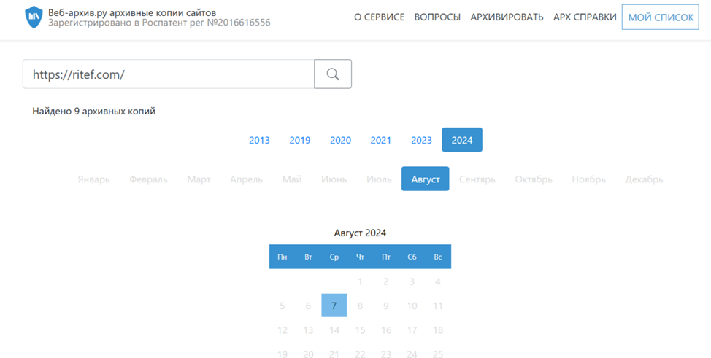Viewport: 711px width, 358px height.
Task: Switch to the 2023 year tab
Action: 421,140
